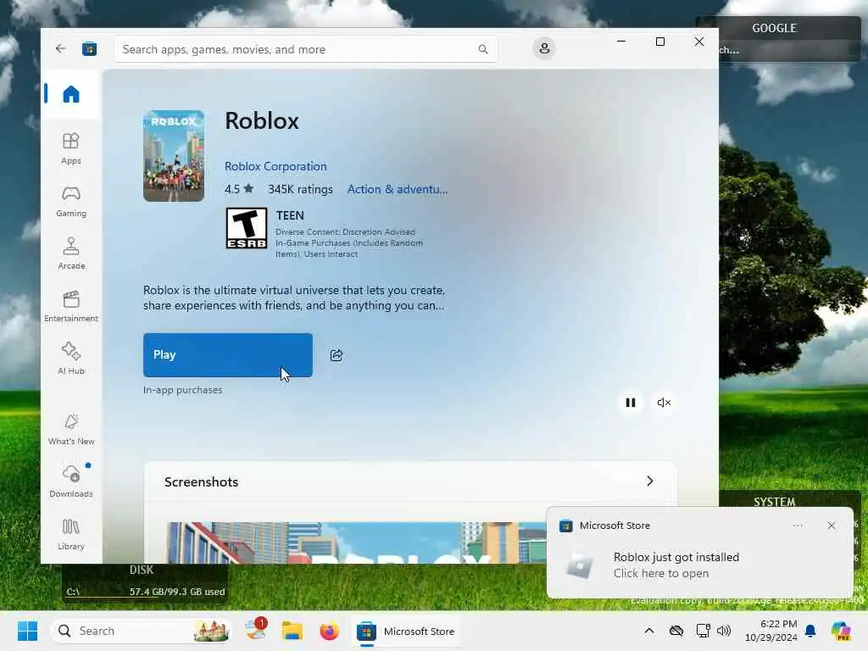Image resolution: width=868 pixels, height=651 pixels.
Task: Open the Arcade section
Action: [71, 253]
